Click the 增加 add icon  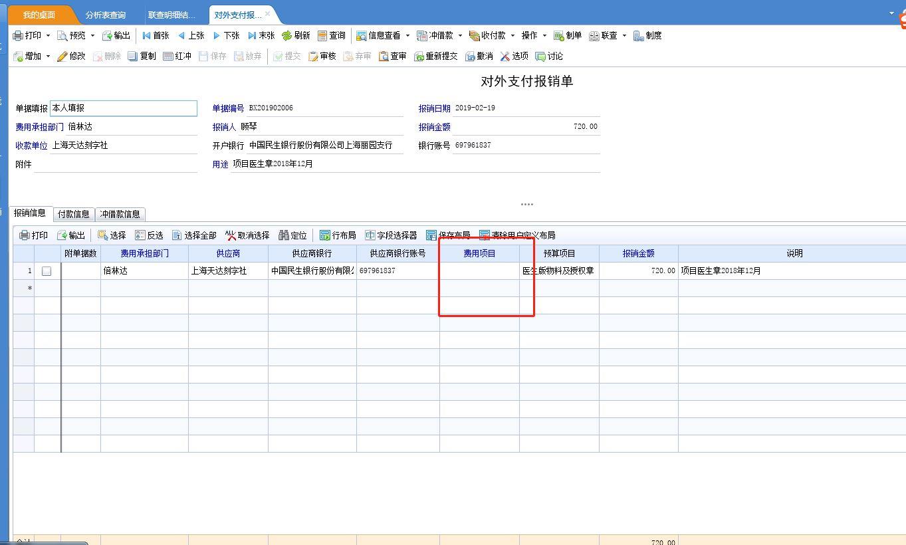[x=18, y=56]
